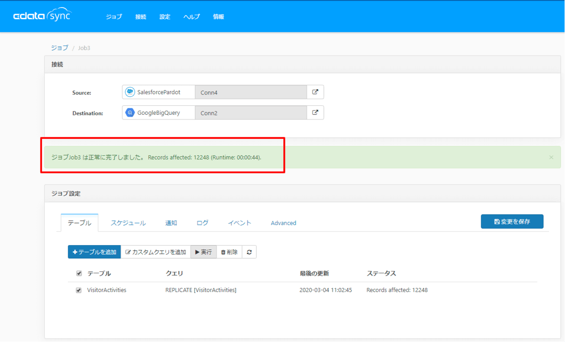This screenshot has width=565, height=342.
Task: Open the 情報 menu in top navigation
Action: tap(218, 16)
